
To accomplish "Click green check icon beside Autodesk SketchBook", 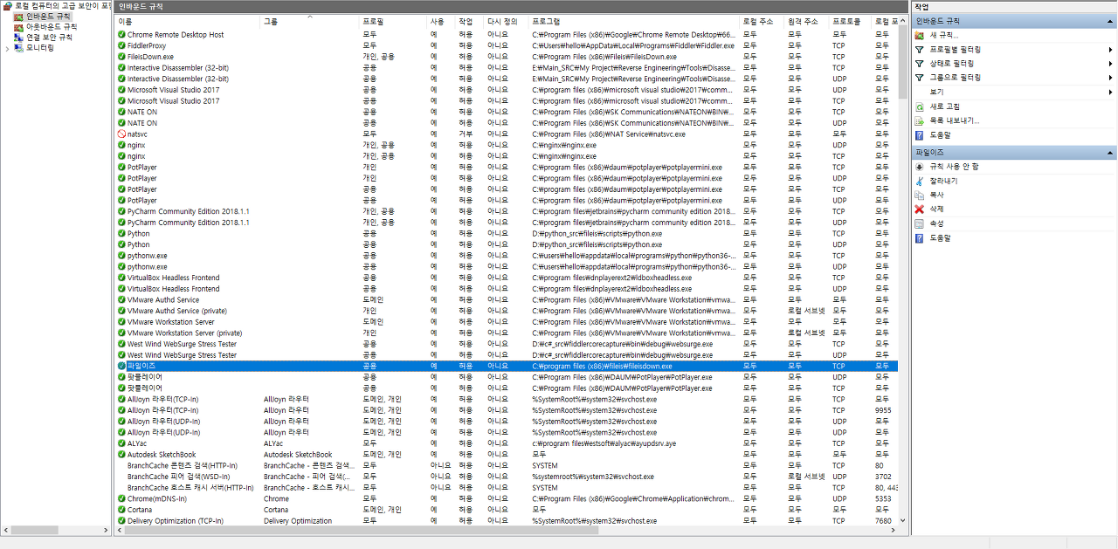I will click(x=121, y=455).
